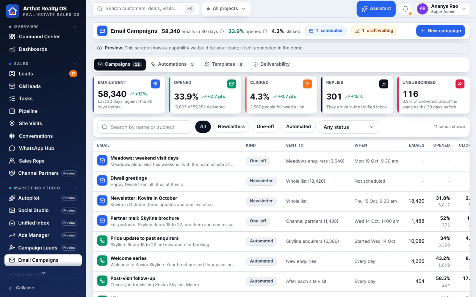The width and height of the screenshot is (476, 297).
Task: Click the Opened card envelope icon
Action: point(231,84)
